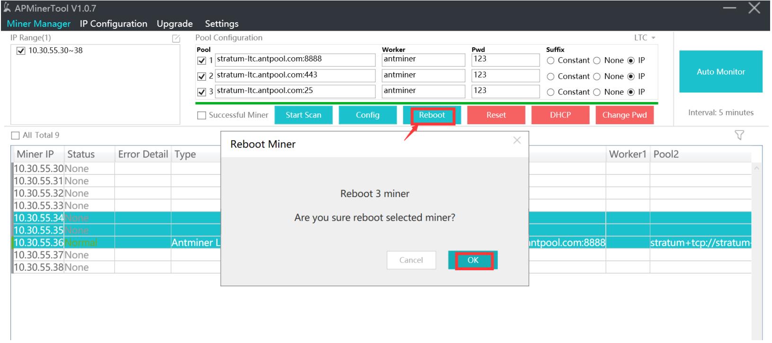Close the Reboot Miner dialog with X
The image size is (772, 343).
point(517,140)
